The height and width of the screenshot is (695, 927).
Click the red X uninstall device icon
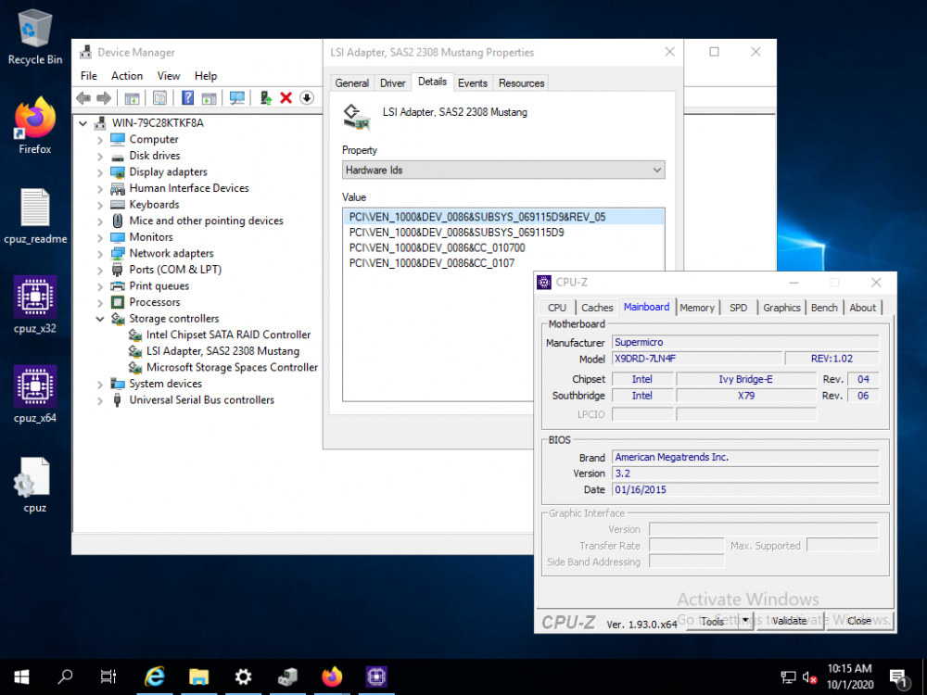(x=286, y=98)
